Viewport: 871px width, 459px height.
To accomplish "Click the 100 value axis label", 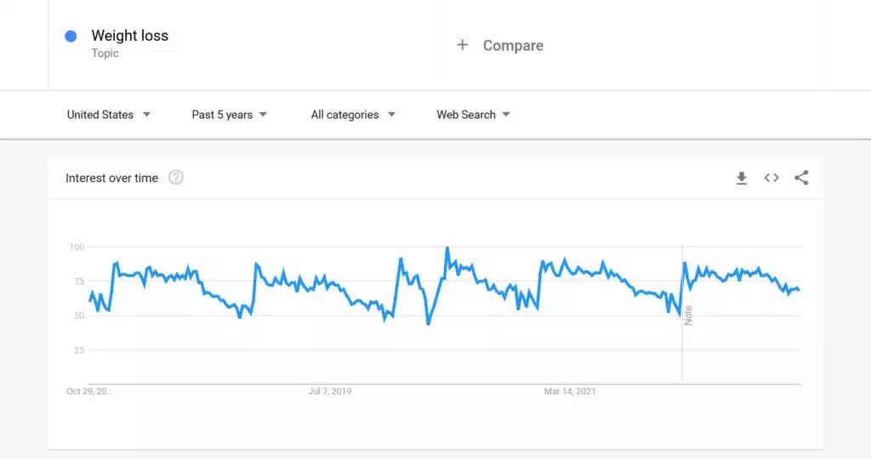I will click(x=77, y=247).
